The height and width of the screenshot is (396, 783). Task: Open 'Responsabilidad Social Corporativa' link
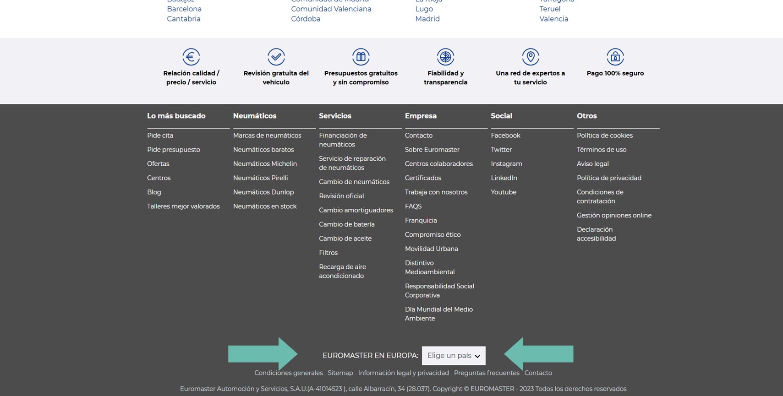[439, 291]
